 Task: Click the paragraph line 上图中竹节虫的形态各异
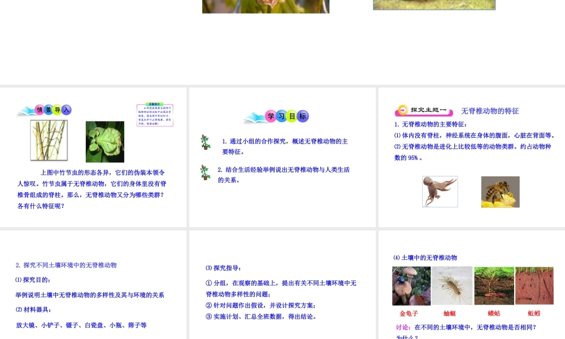pyautogui.click(x=102, y=172)
